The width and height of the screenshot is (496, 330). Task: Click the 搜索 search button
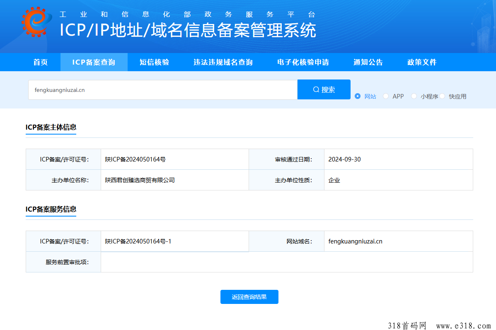[x=324, y=89]
